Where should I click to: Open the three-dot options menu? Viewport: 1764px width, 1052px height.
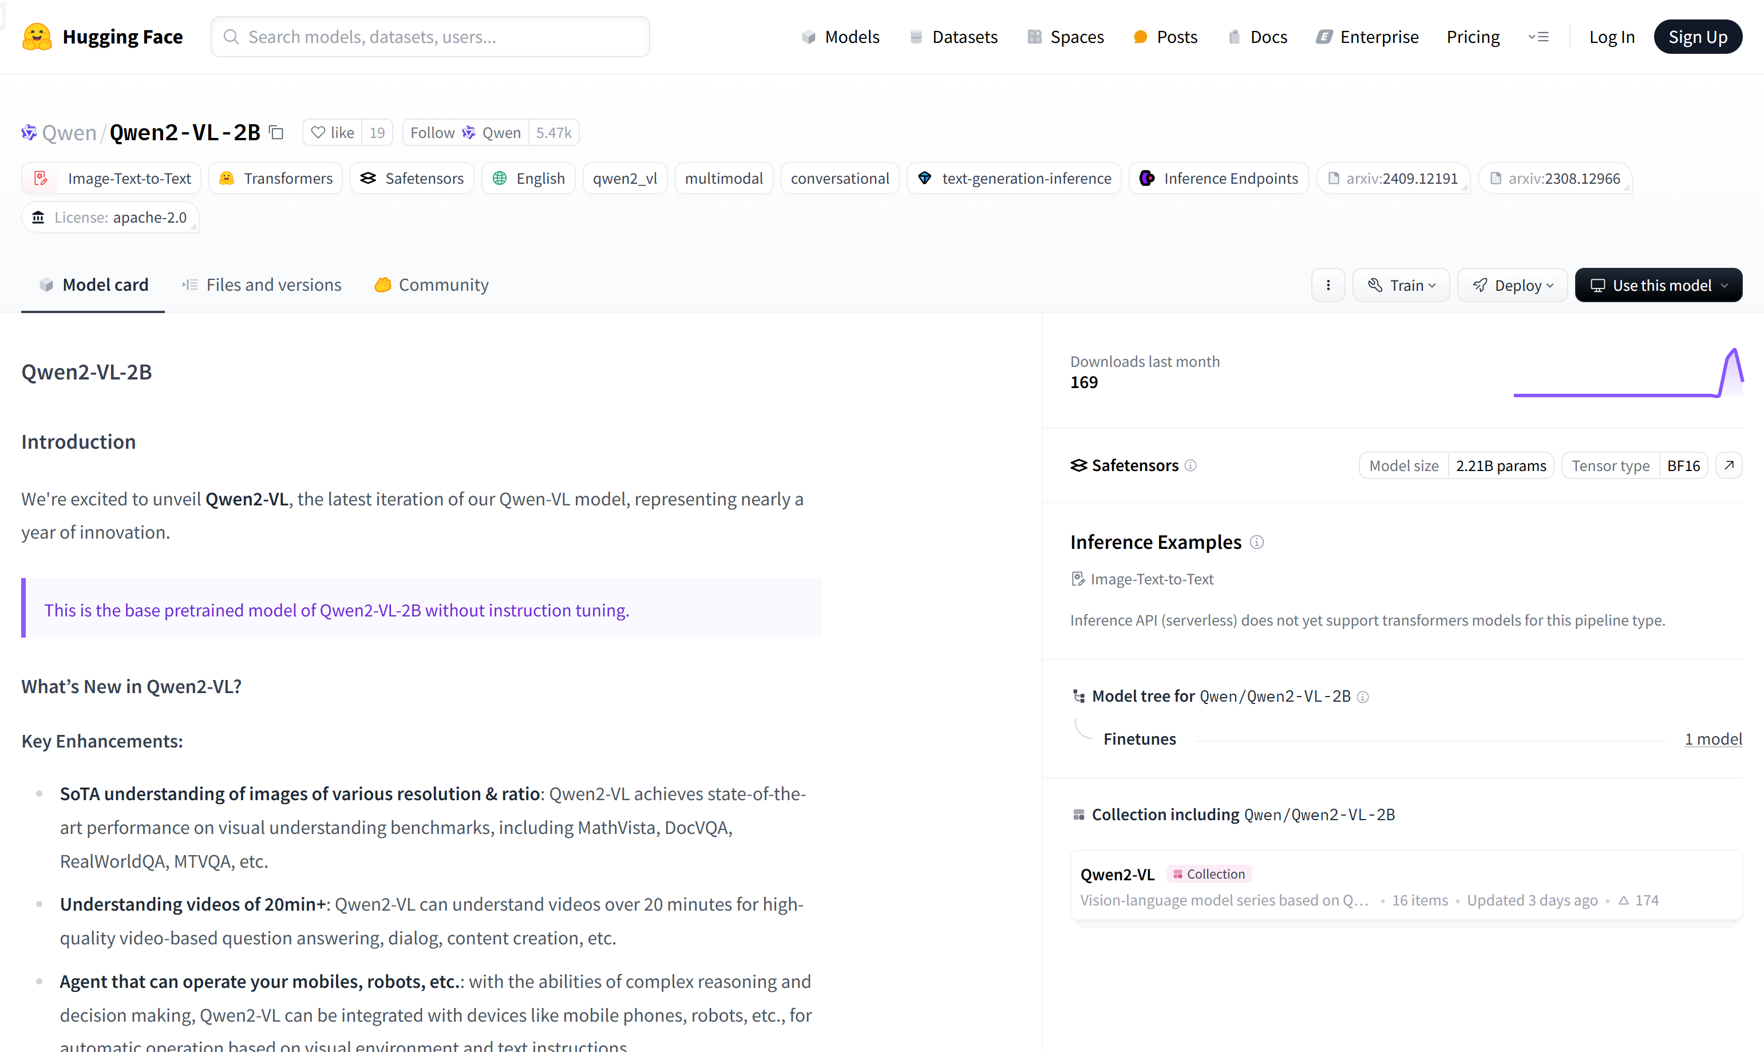1328,285
